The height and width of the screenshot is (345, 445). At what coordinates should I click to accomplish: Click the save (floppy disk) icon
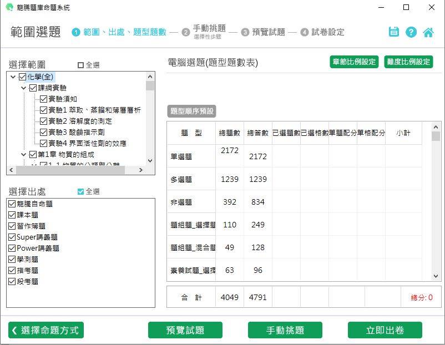tap(393, 32)
